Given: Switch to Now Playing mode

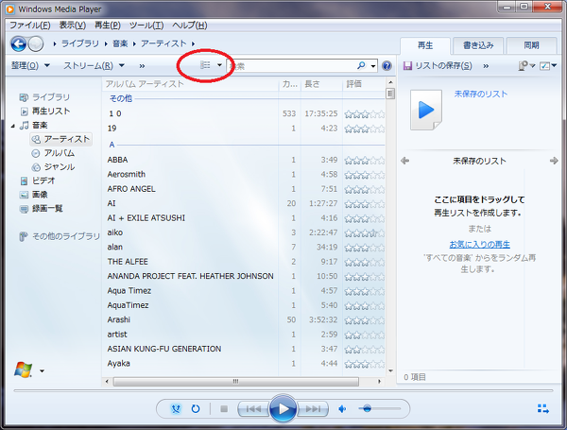Looking at the screenshot, I should point(542,409).
